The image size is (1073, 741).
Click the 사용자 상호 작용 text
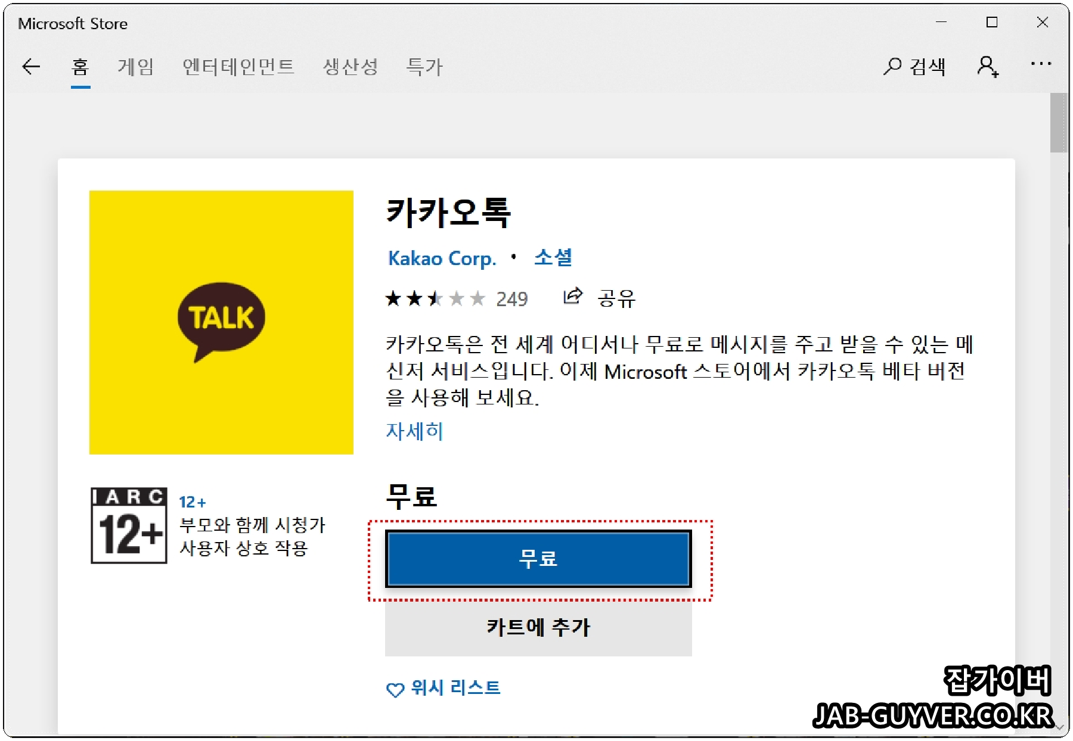click(x=244, y=547)
